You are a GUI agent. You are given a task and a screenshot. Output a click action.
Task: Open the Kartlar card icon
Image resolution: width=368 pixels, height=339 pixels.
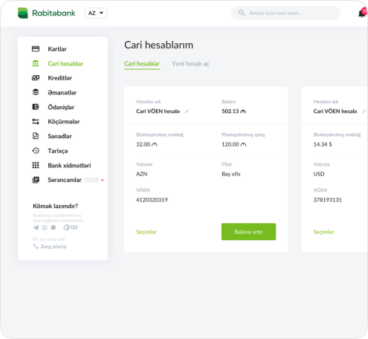tap(36, 49)
